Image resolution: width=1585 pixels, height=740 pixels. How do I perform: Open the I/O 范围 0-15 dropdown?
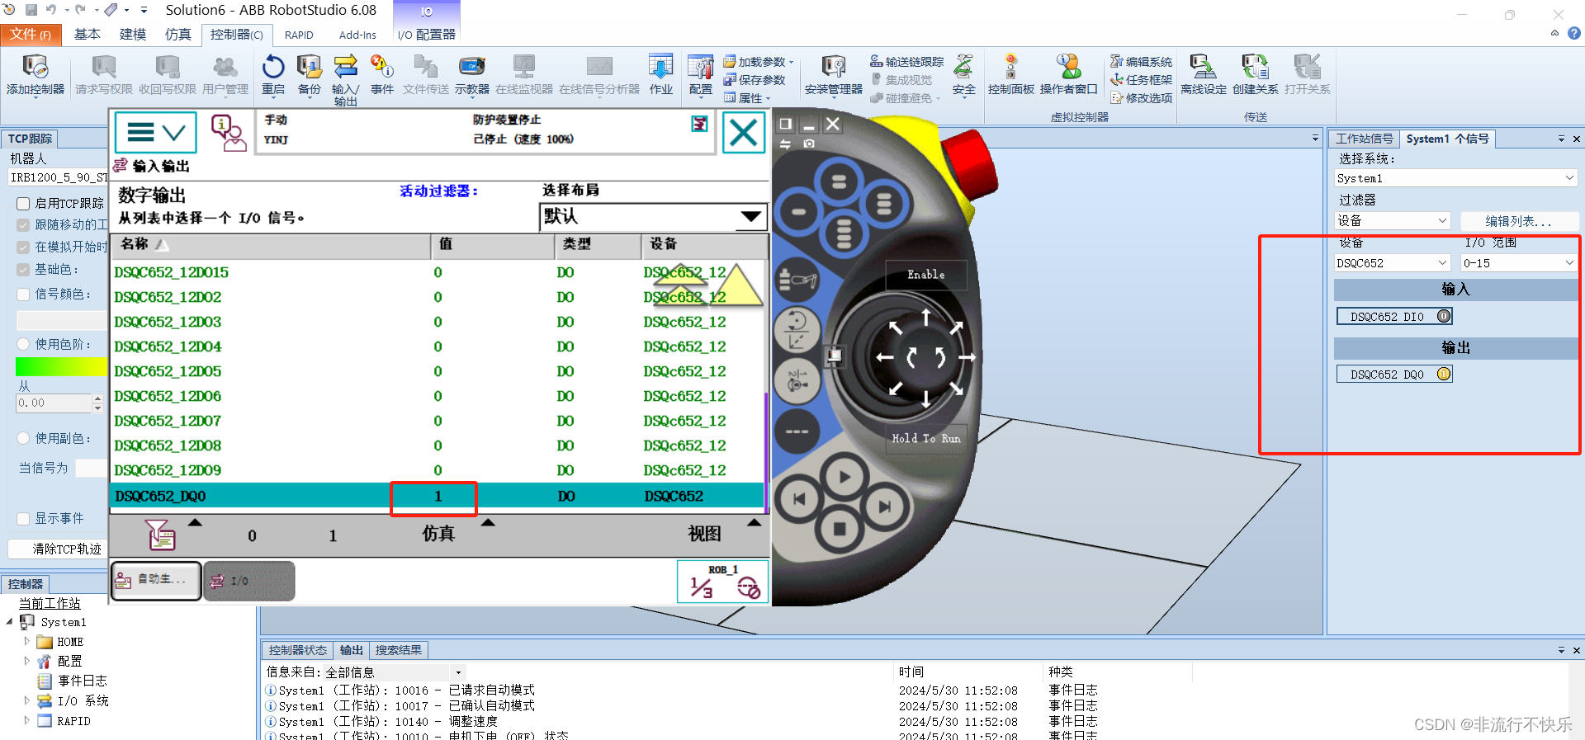click(1518, 263)
